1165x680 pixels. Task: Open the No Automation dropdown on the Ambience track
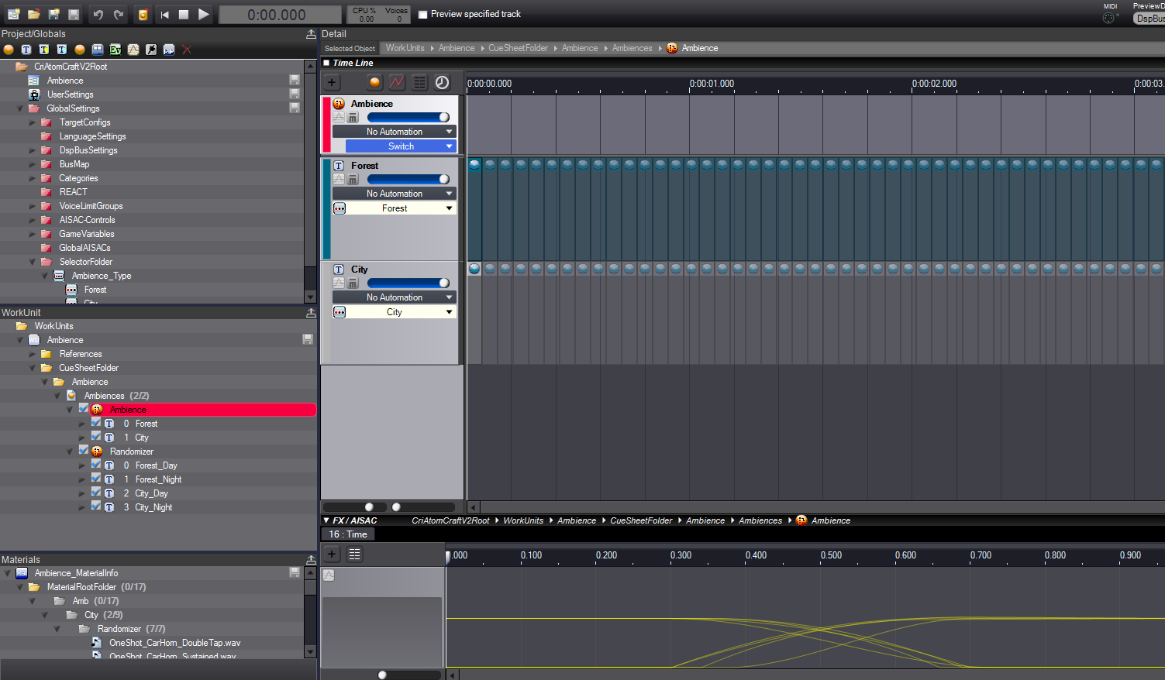coord(394,131)
